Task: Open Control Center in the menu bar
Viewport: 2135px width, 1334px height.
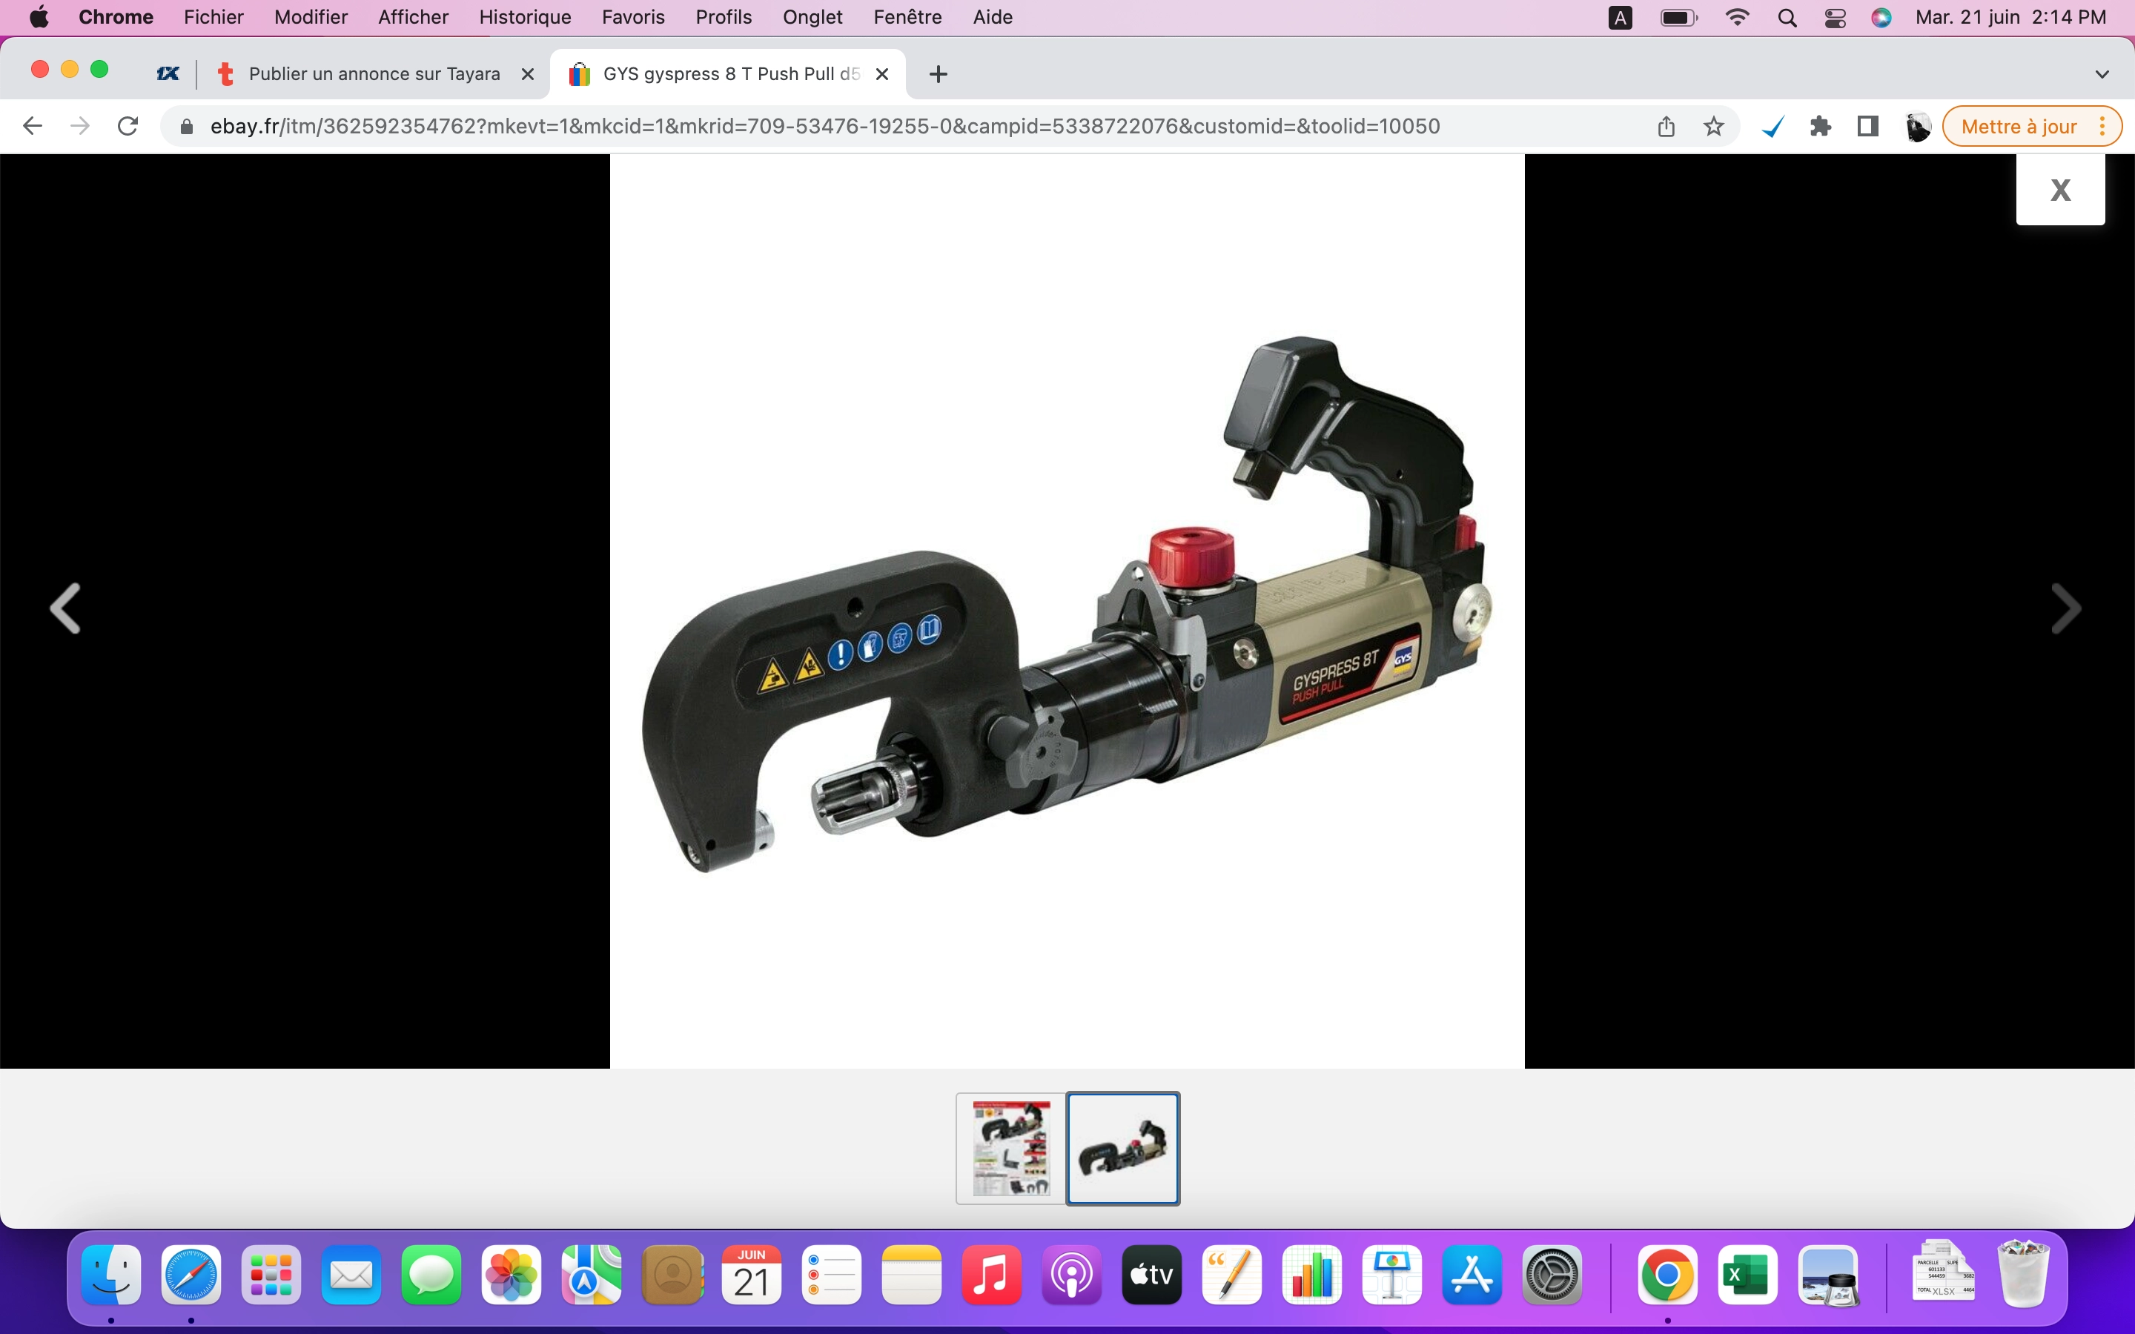Action: (1835, 18)
